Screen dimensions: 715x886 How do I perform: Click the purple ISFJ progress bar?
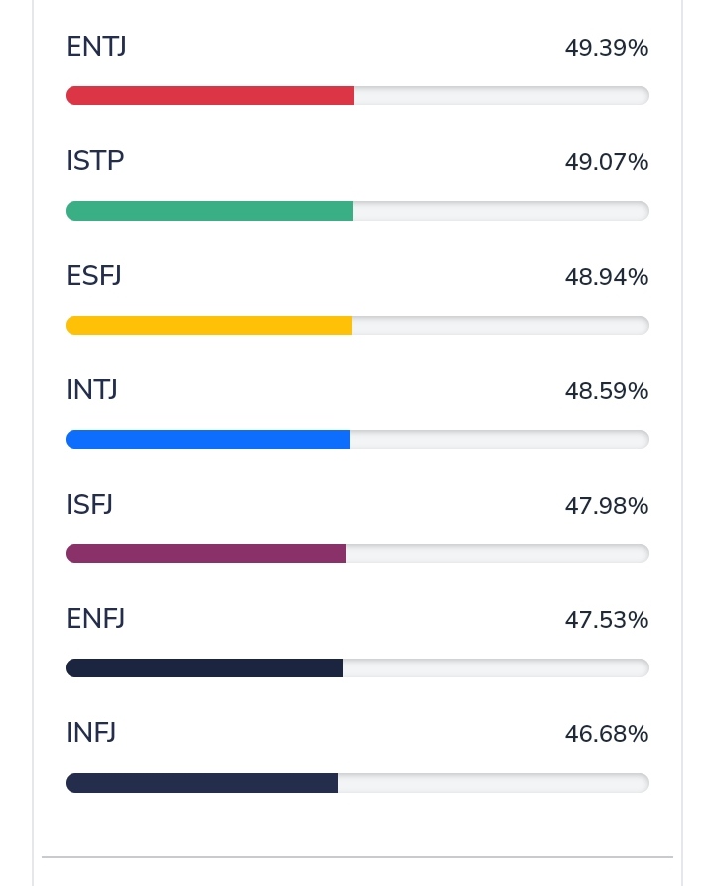click(x=357, y=554)
